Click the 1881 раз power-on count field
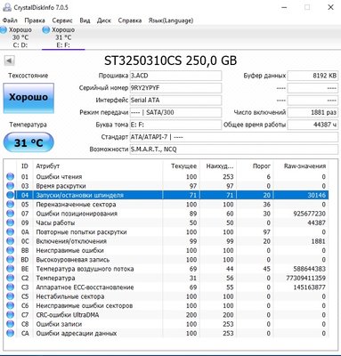The width and height of the screenshot is (341, 356). click(x=313, y=113)
